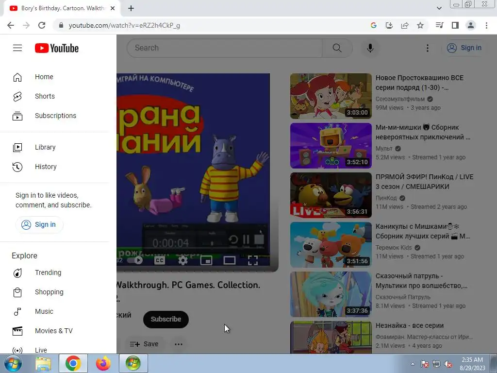Save the video to a playlist
This screenshot has height=373, width=497.
144,344
